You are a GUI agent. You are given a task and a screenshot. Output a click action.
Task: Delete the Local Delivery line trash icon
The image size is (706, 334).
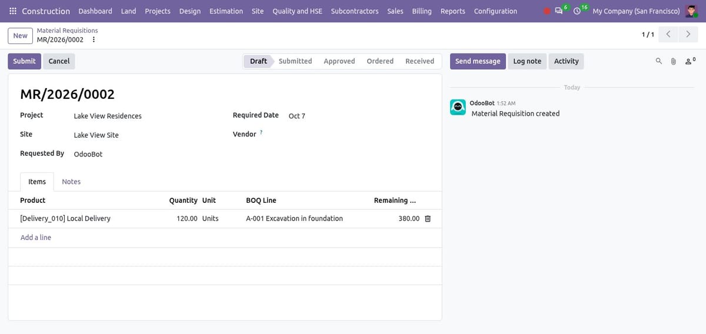click(x=428, y=219)
